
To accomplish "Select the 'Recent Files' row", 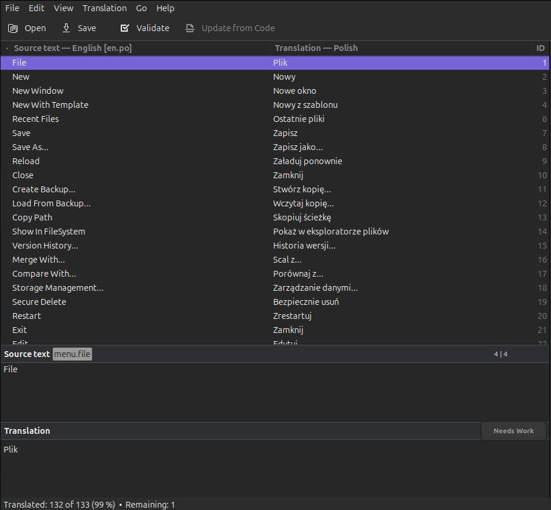I will pos(36,119).
